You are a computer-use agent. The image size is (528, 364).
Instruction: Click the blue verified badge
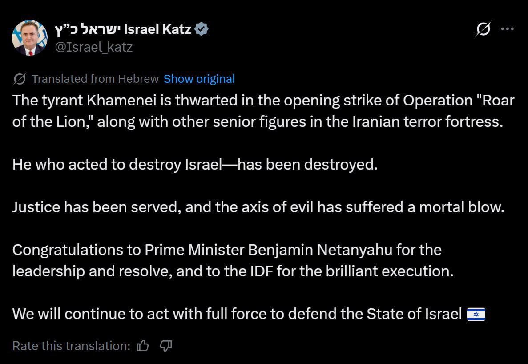click(202, 30)
